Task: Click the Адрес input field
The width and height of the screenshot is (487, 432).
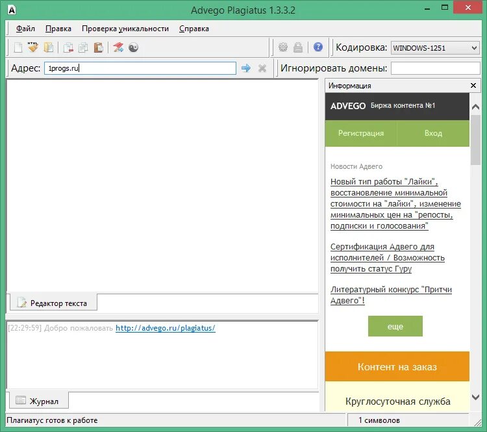Action: coord(140,68)
